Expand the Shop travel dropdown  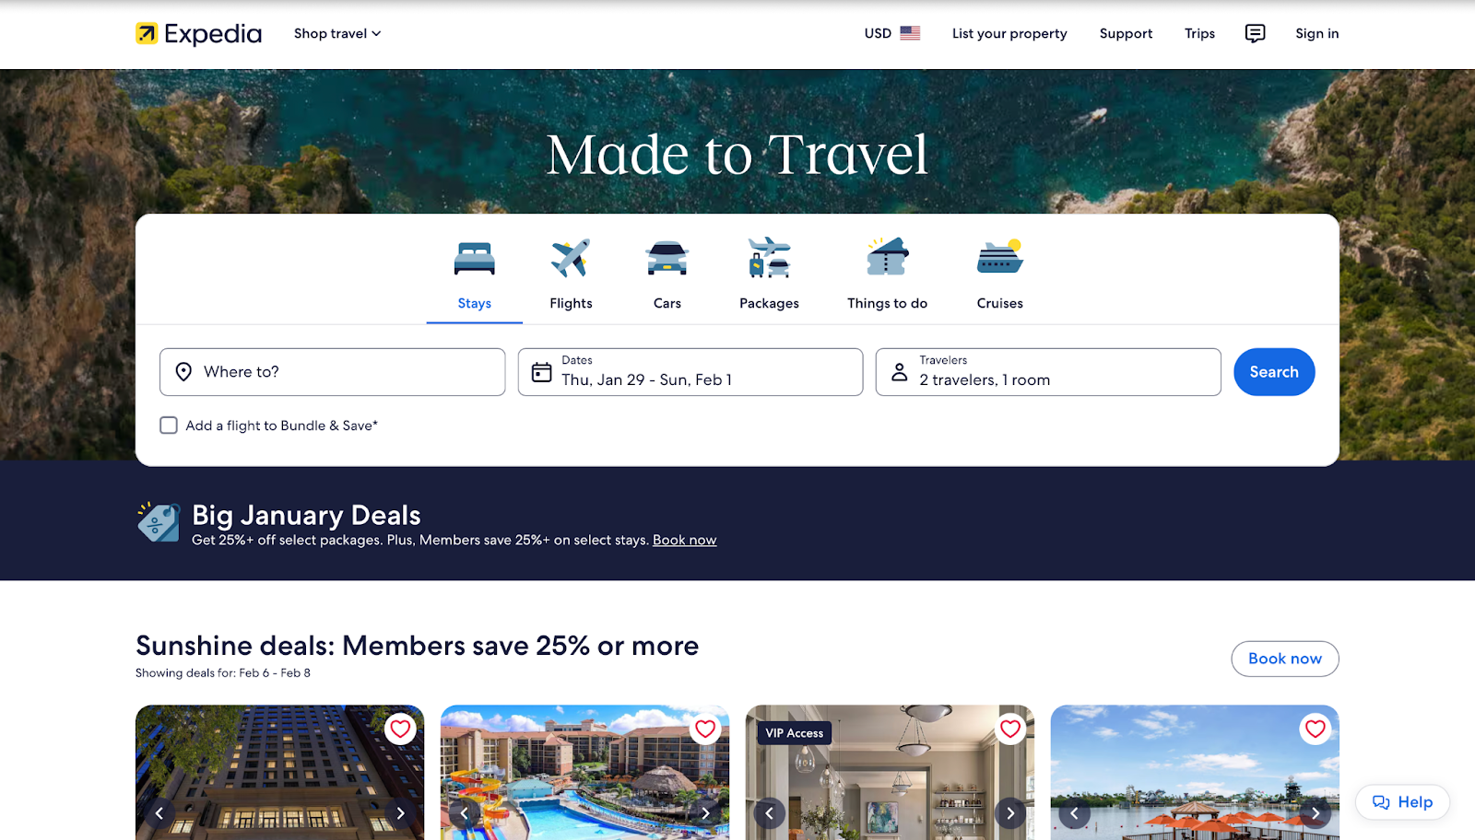point(337,33)
